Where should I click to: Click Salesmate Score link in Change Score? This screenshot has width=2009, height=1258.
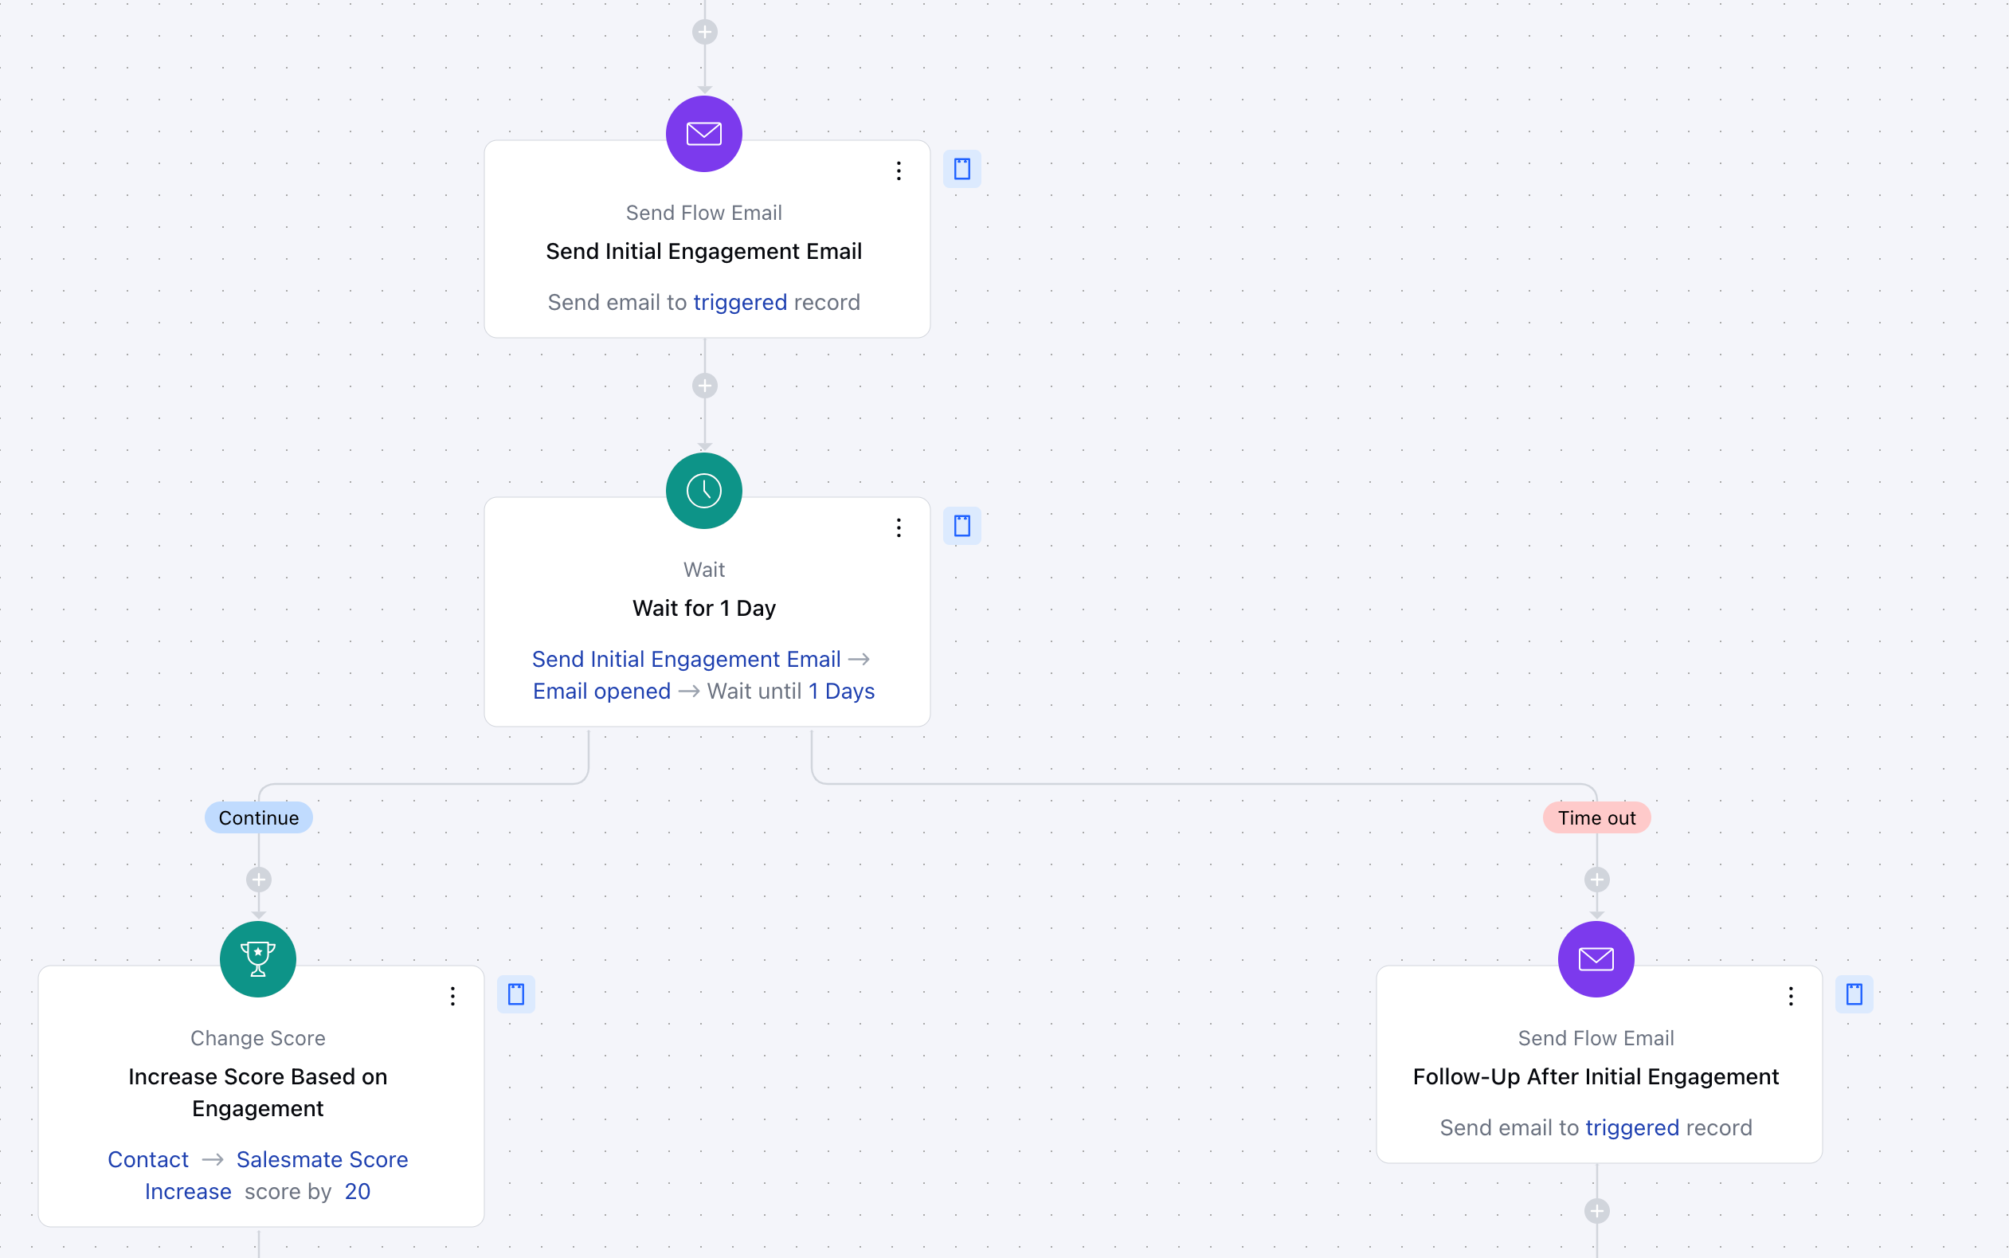click(x=322, y=1159)
